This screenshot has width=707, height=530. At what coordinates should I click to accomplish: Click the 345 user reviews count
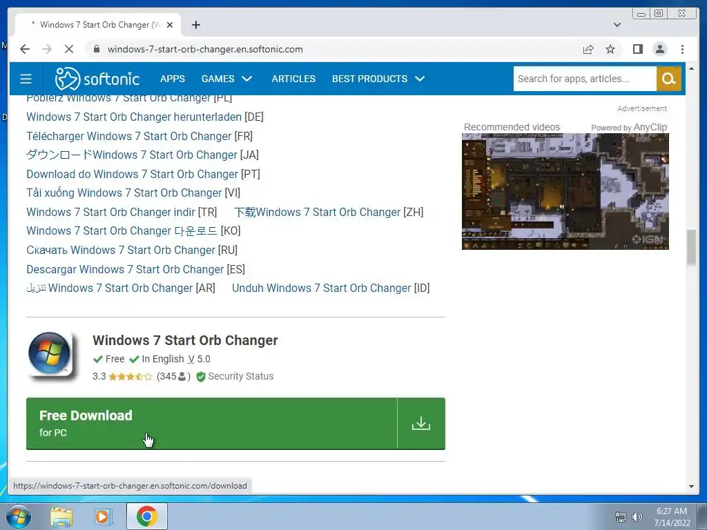click(x=173, y=376)
